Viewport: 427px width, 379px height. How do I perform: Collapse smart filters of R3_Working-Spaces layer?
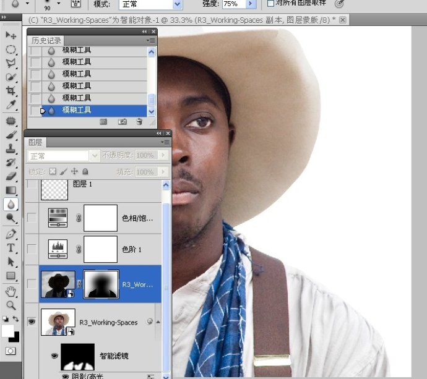coord(158,322)
